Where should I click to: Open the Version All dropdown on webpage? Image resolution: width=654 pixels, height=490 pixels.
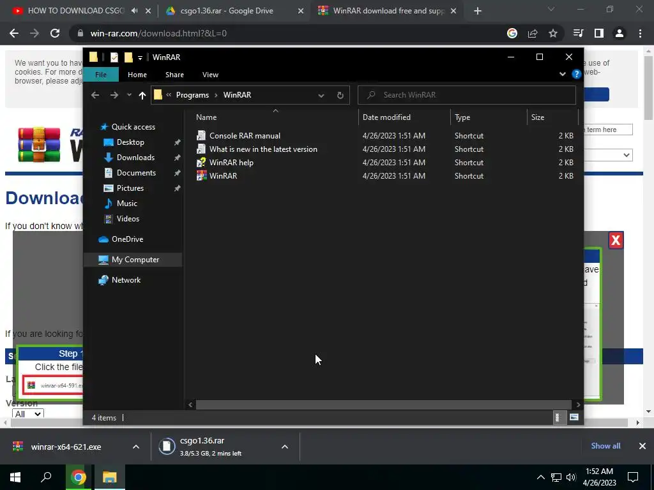click(28, 413)
